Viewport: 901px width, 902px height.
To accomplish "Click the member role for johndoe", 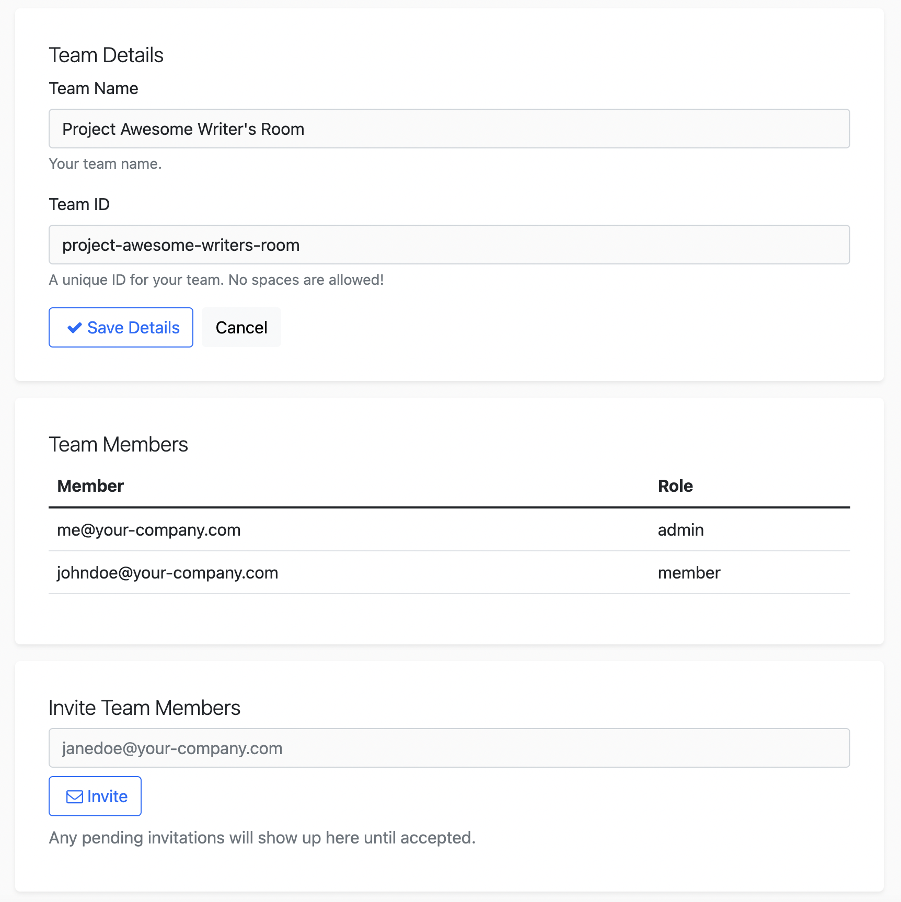I will pyautogui.click(x=689, y=573).
